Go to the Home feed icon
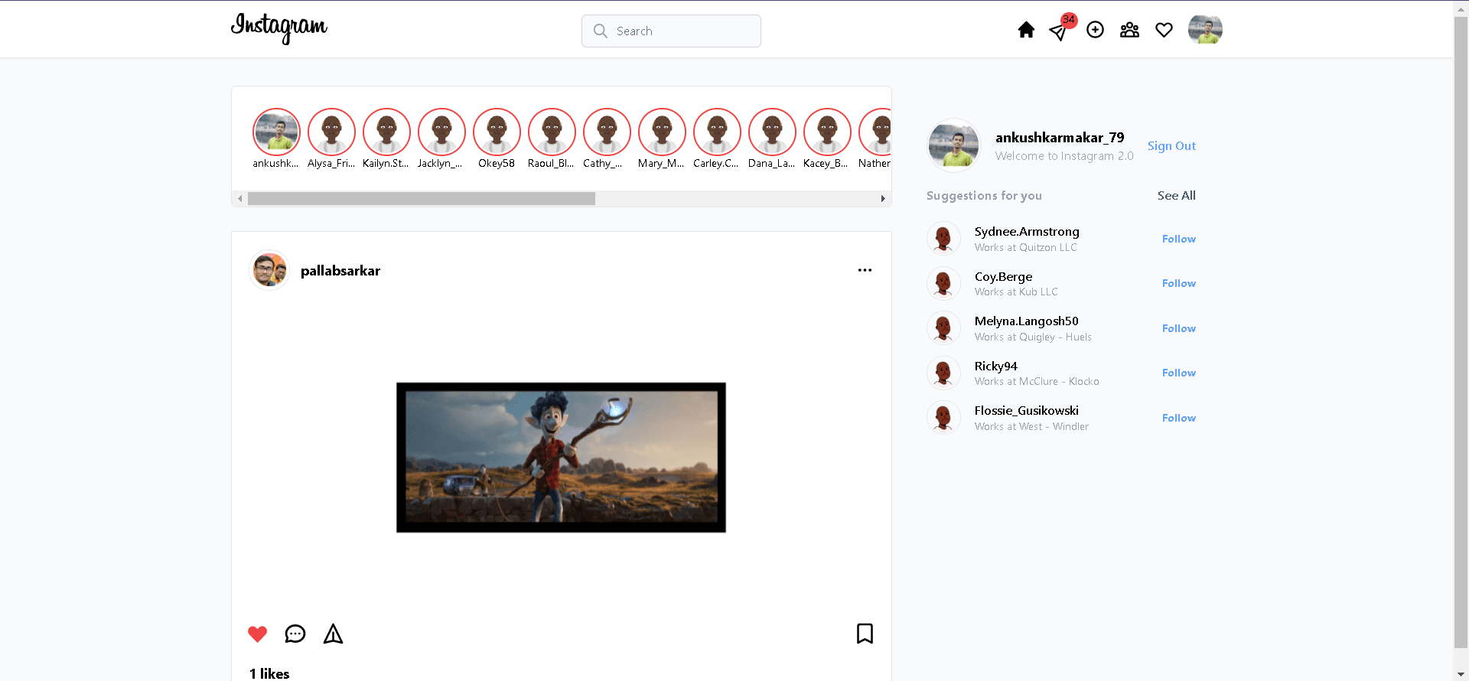Image resolution: width=1469 pixels, height=681 pixels. tap(1026, 30)
